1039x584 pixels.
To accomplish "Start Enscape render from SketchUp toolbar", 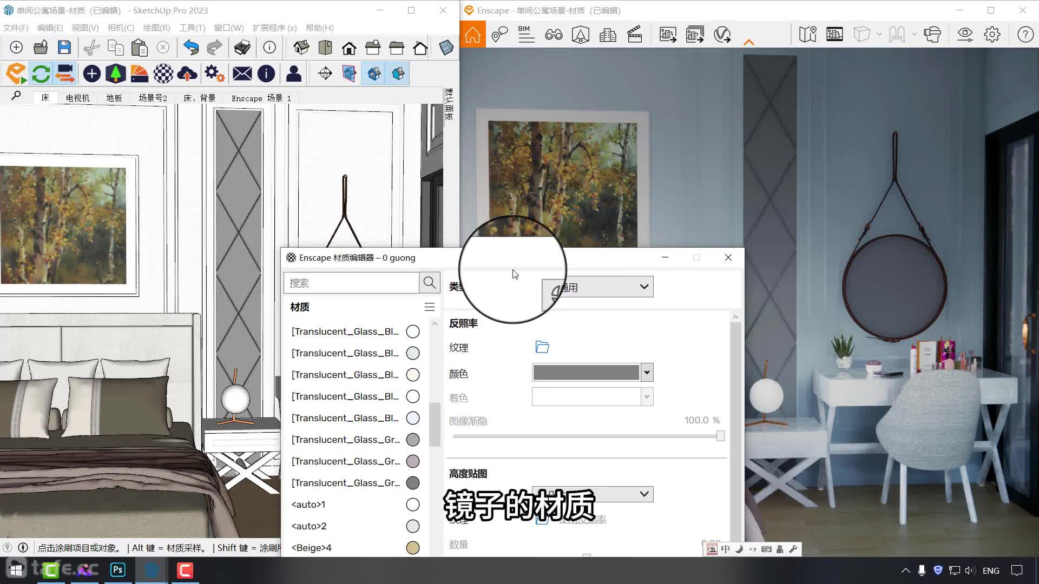I will pyautogui.click(x=16, y=74).
